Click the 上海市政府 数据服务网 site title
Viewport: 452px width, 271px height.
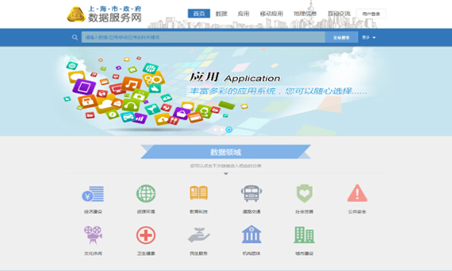coord(114,14)
